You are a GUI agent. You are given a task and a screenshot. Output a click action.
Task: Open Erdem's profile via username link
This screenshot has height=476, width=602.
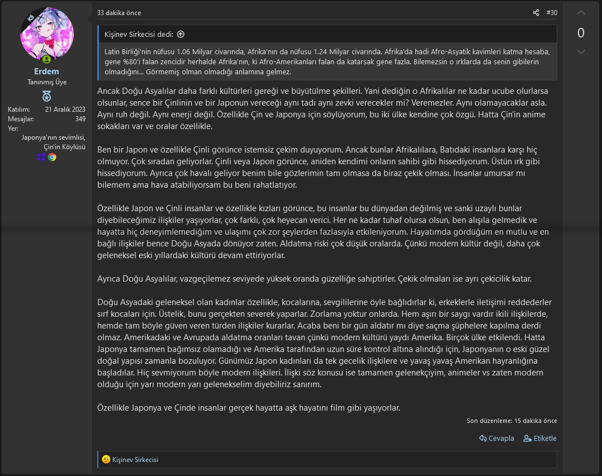point(47,71)
